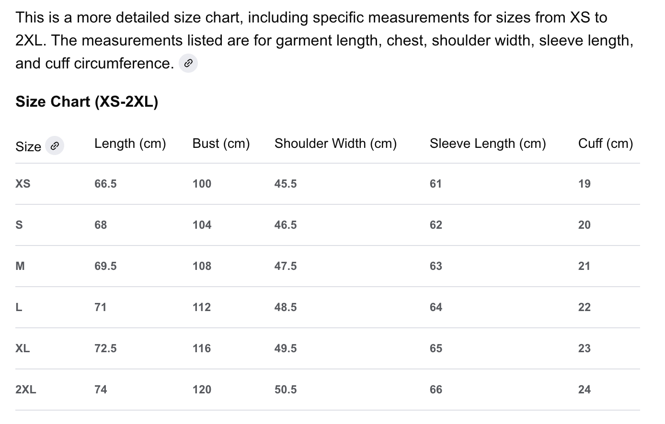Click length value 72.5 in XL row
Screen dimensions: 665x424
coord(105,348)
